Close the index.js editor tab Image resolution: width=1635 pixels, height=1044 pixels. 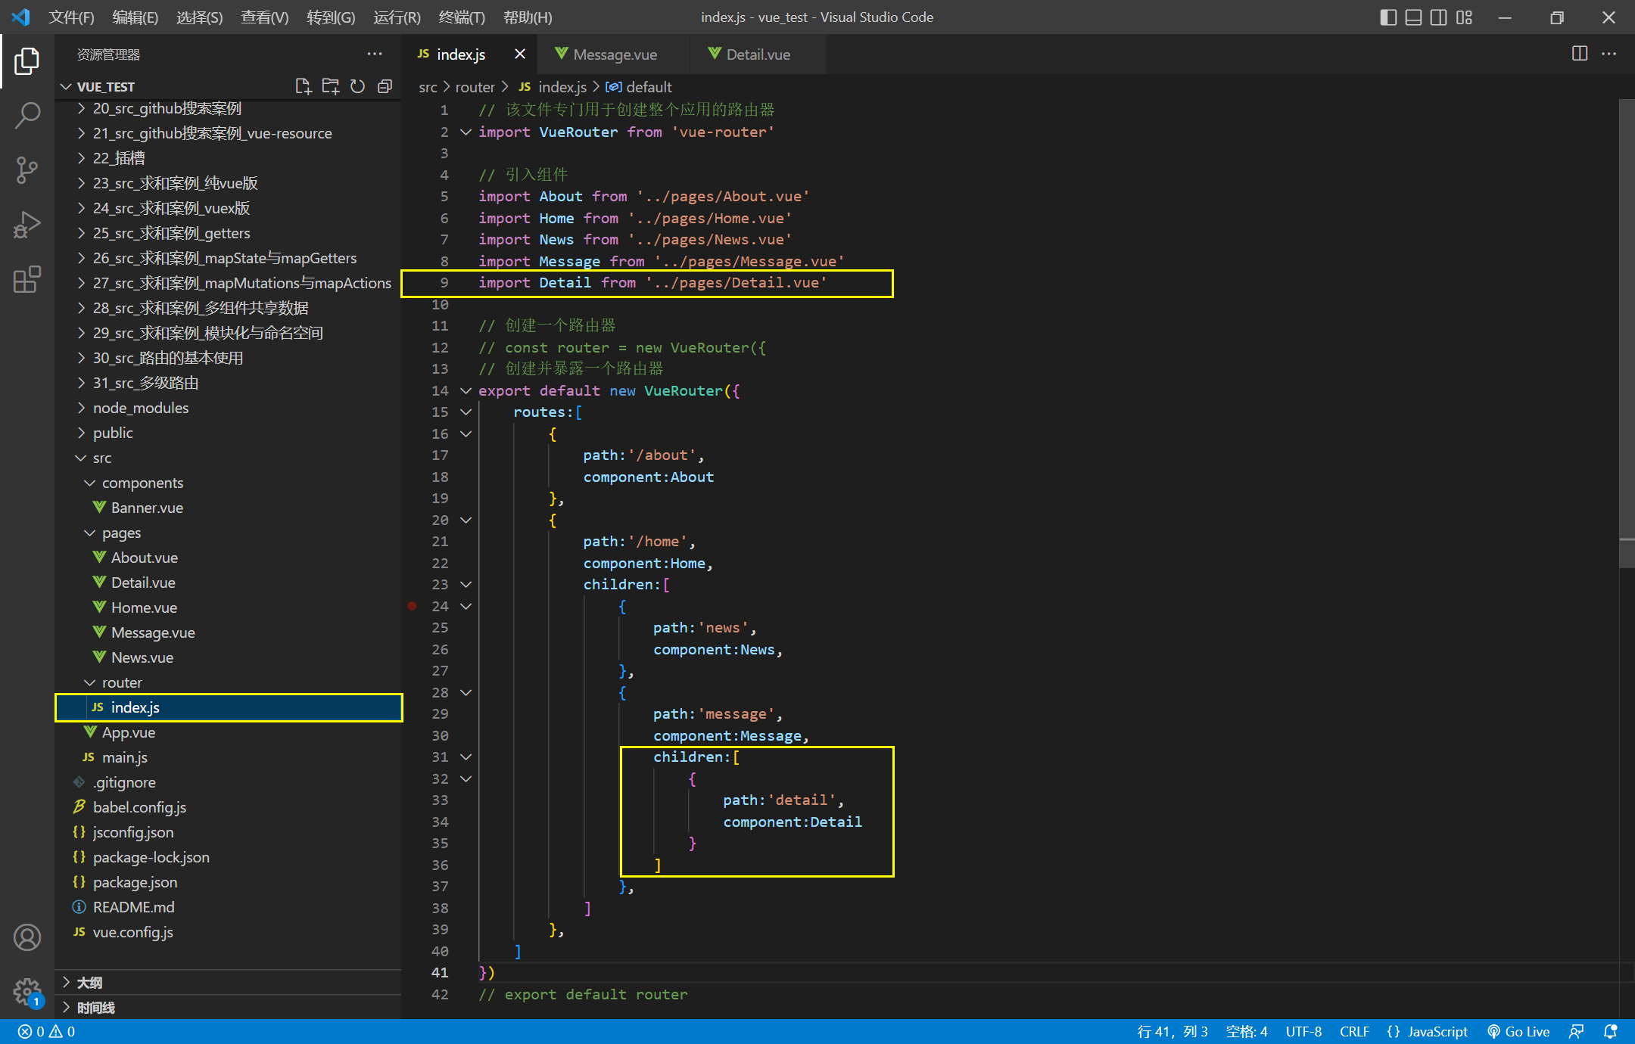coord(520,54)
